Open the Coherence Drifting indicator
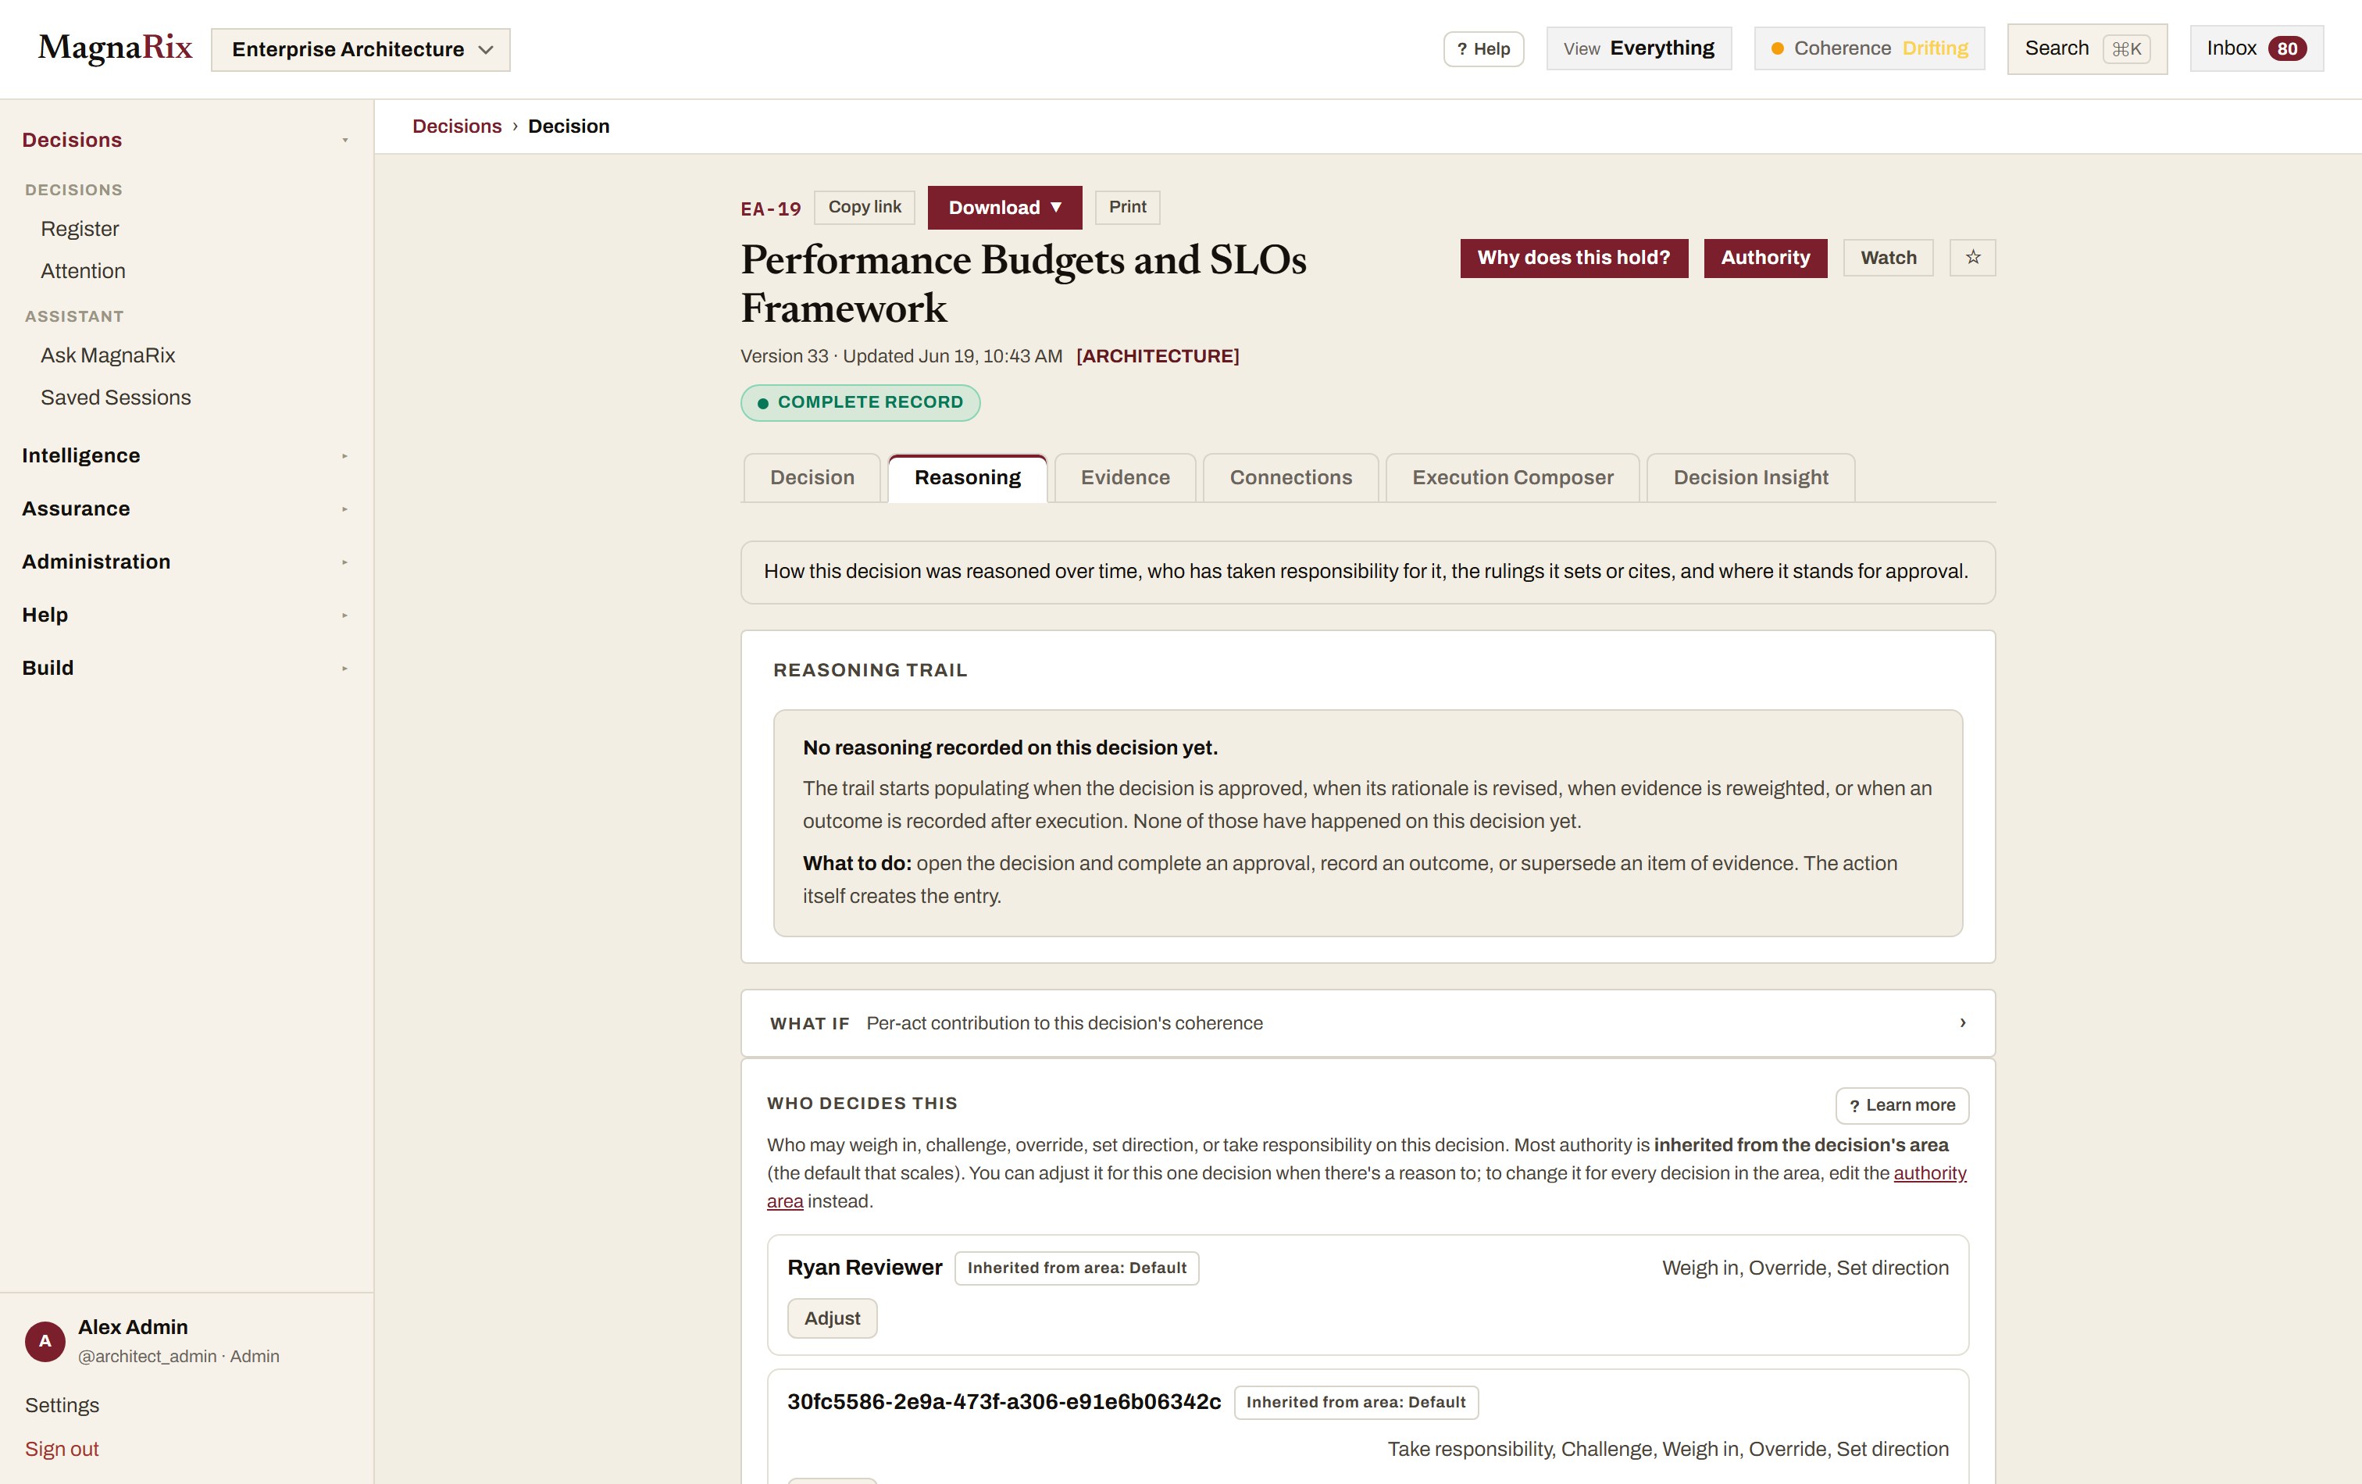This screenshot has height=1484, width=2362. [x=1868, y=49]
